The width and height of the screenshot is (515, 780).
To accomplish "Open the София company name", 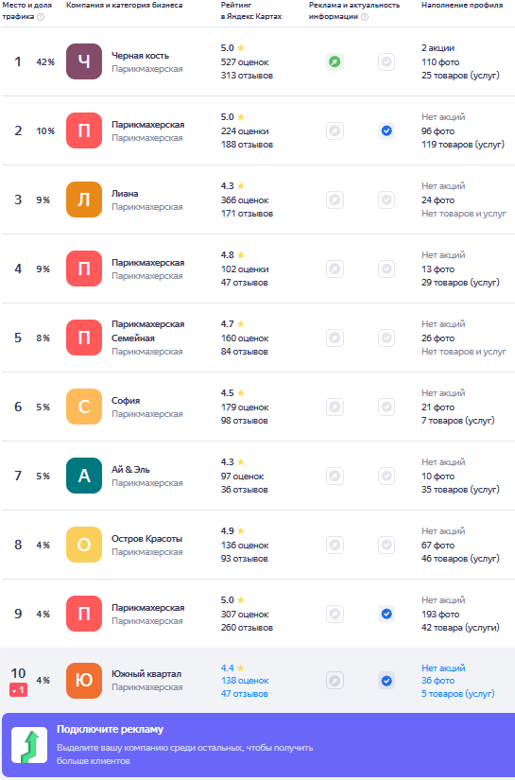I will coord(126,401).
